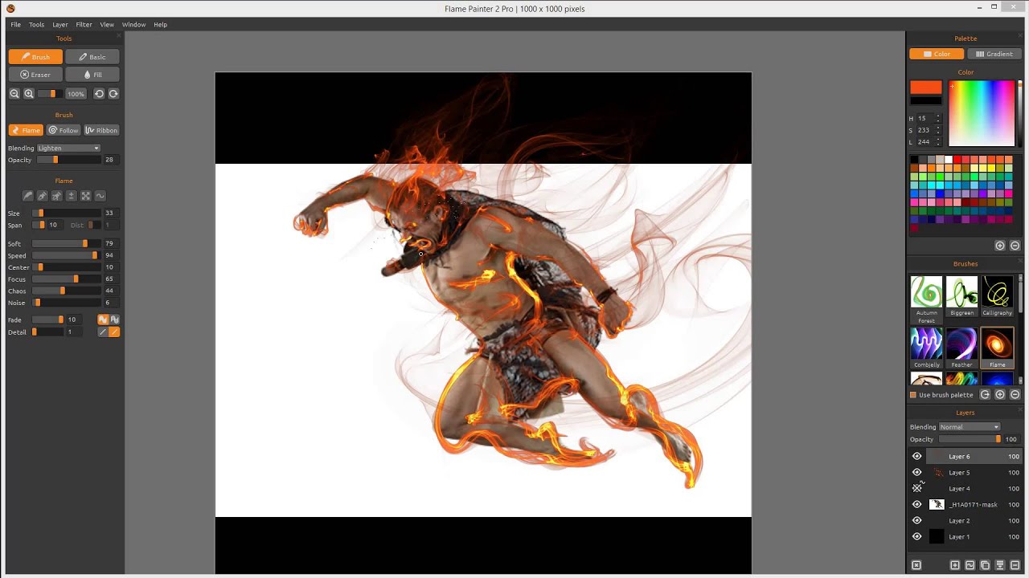Click the brushes add plus icon
1029x578 pixels.
coord(1000,395)
